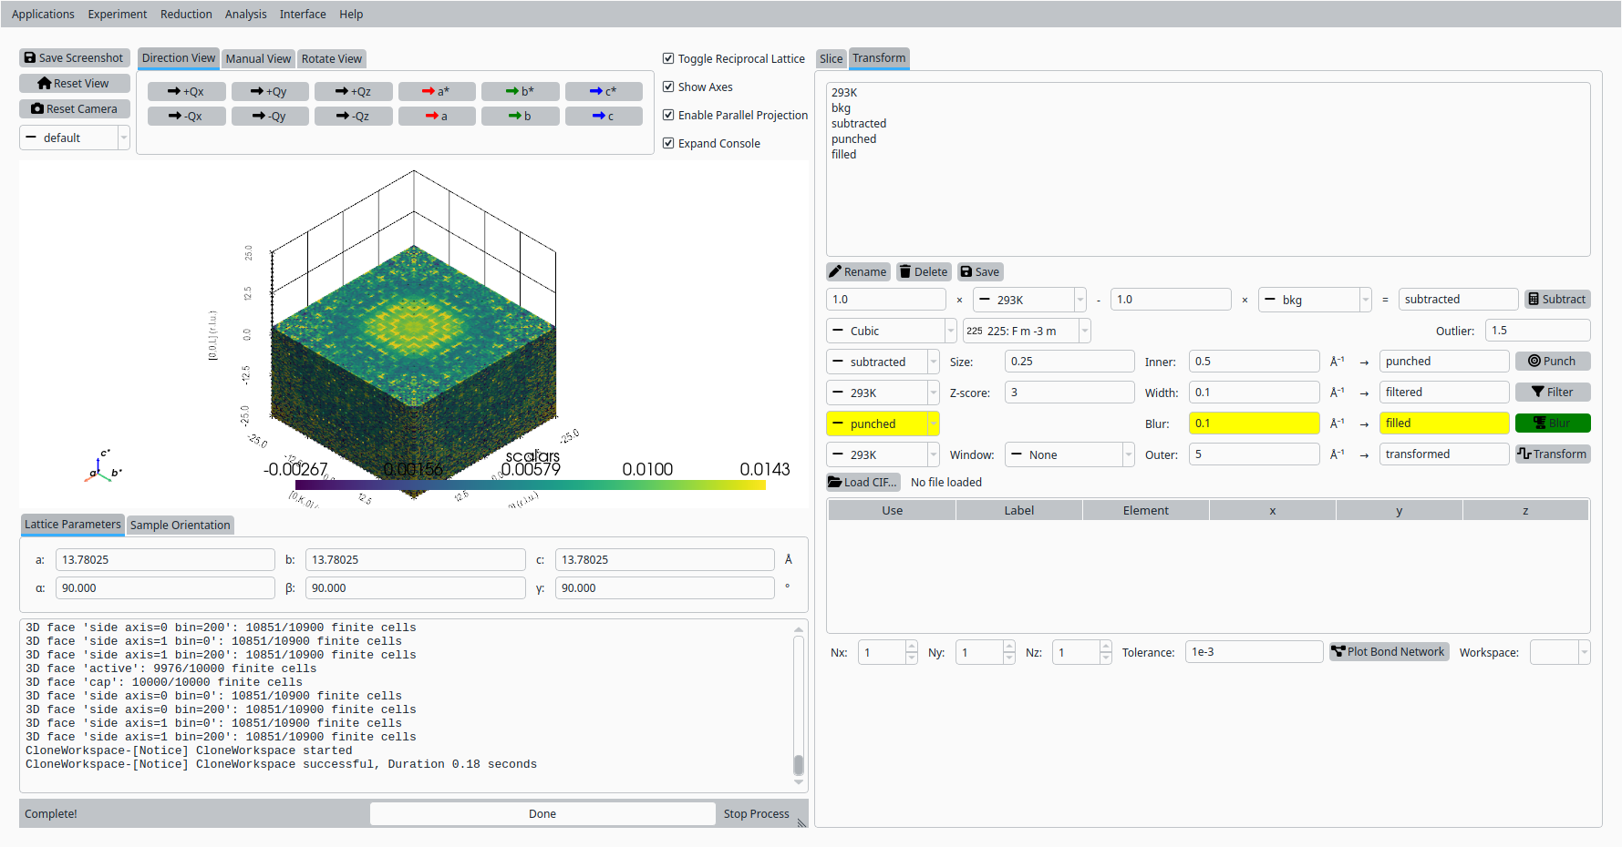Image resolution: width=1622 pixels, height=847 pixels.
Task: Switch to the Slice tab
Action: pyautogui.click(x=832, y=58)
